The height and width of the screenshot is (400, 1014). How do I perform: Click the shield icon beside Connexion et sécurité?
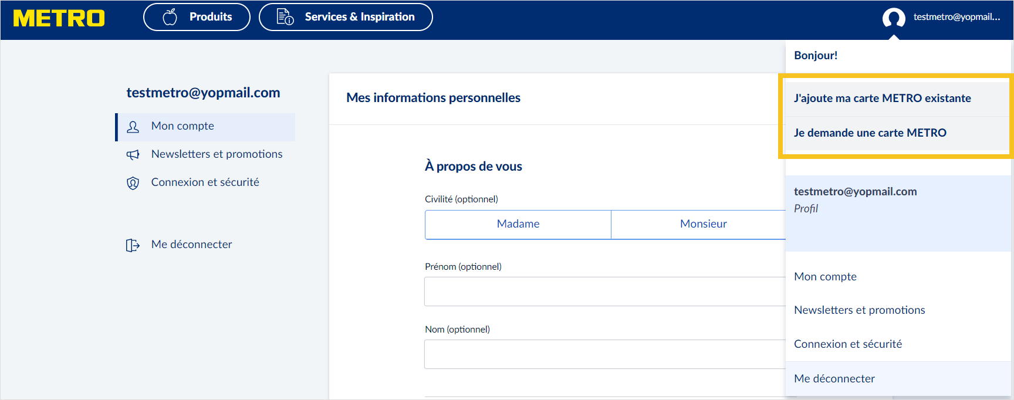pos(133,183)
